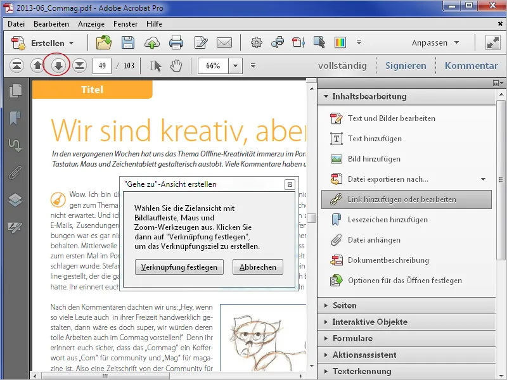Toggle full screen read mode icon
The width and height of the screenshot is (507, 380).
click(x=493, y=42)
